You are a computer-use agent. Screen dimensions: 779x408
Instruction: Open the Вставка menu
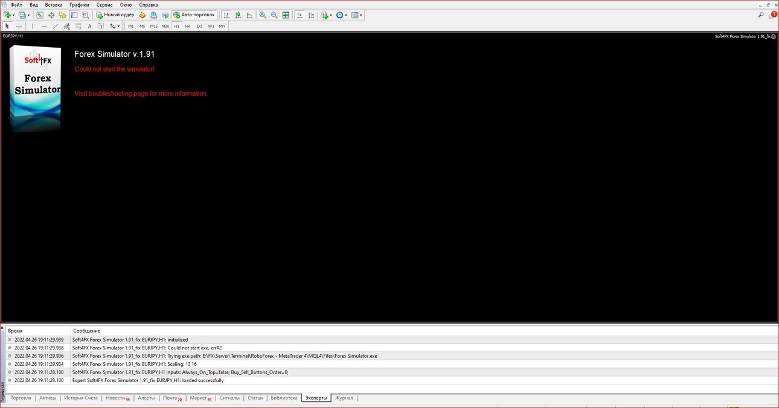point(54,5)
